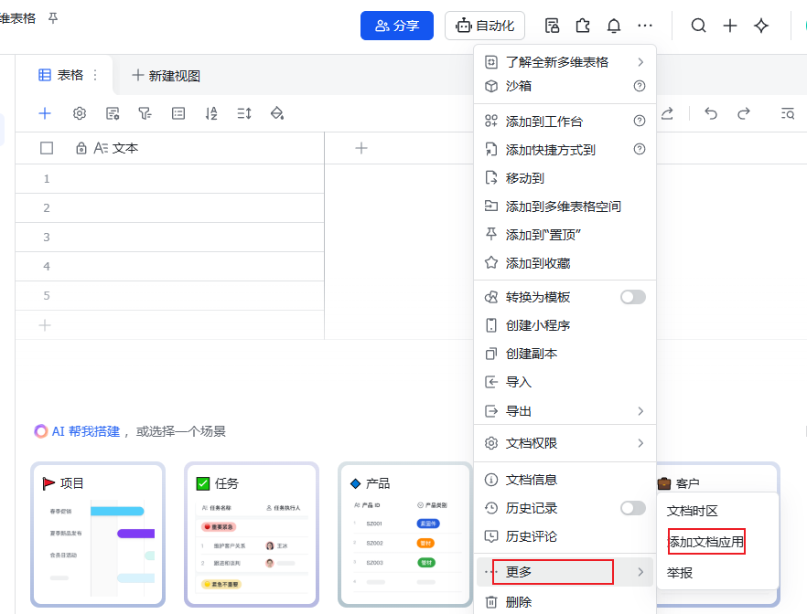Image resolution: width=807 pixels, height=614 pixels.
Task: Click the AI sparkle icon in header
Action: (x=760, y=26)
